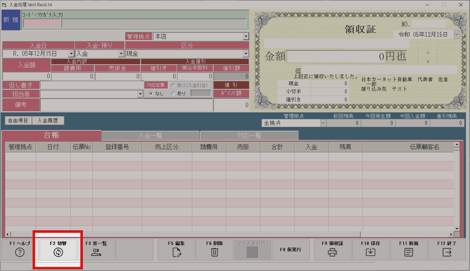Viewport: 470px width, 271px height.
Task: Expand the 管理拠点 本店 dropdown
Action: point(246,36)
